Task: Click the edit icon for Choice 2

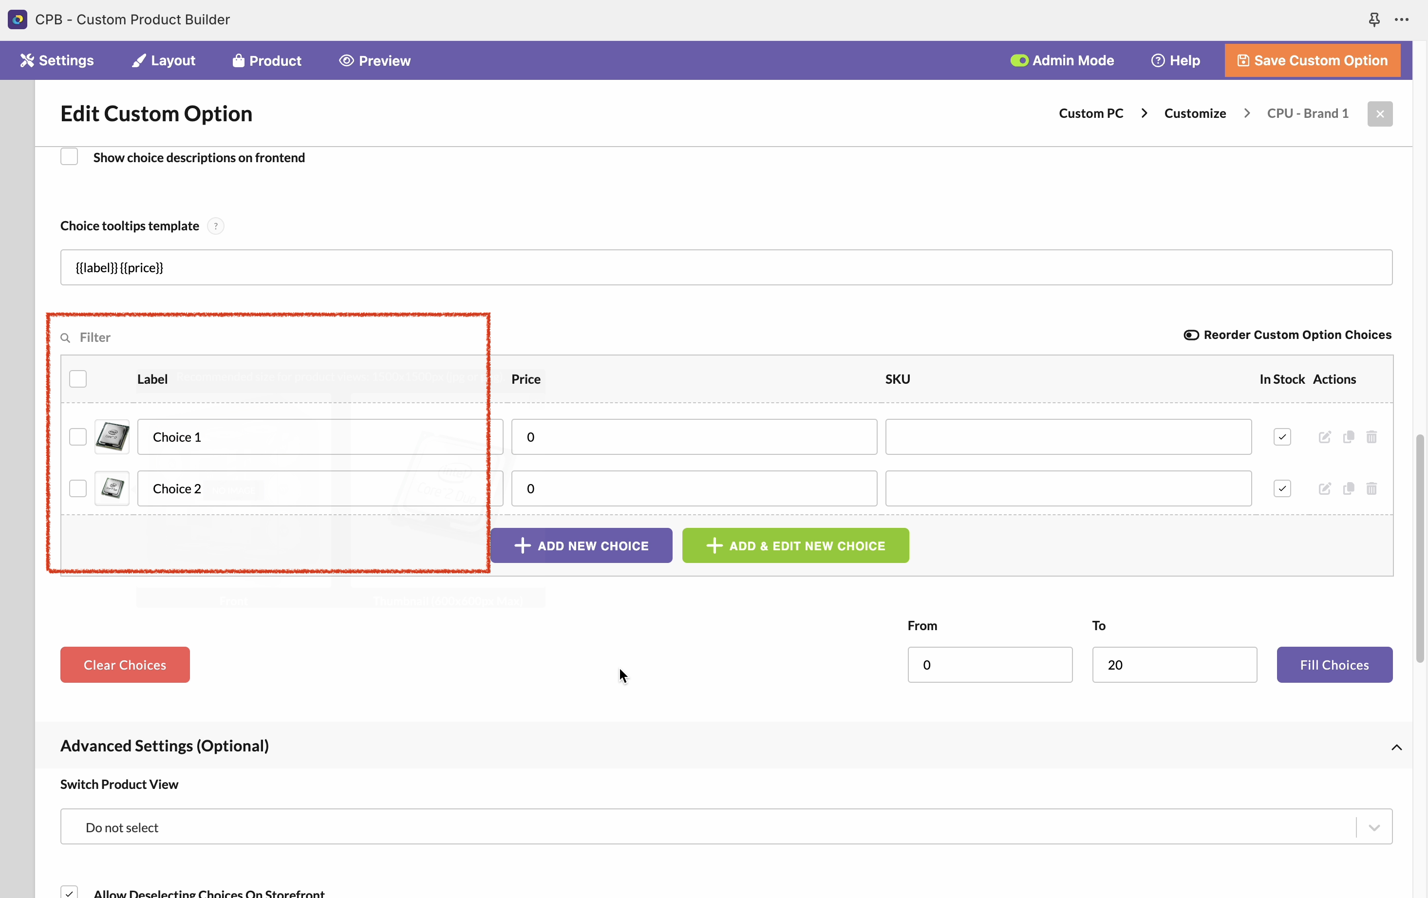Action: (x=1324, y=489)
